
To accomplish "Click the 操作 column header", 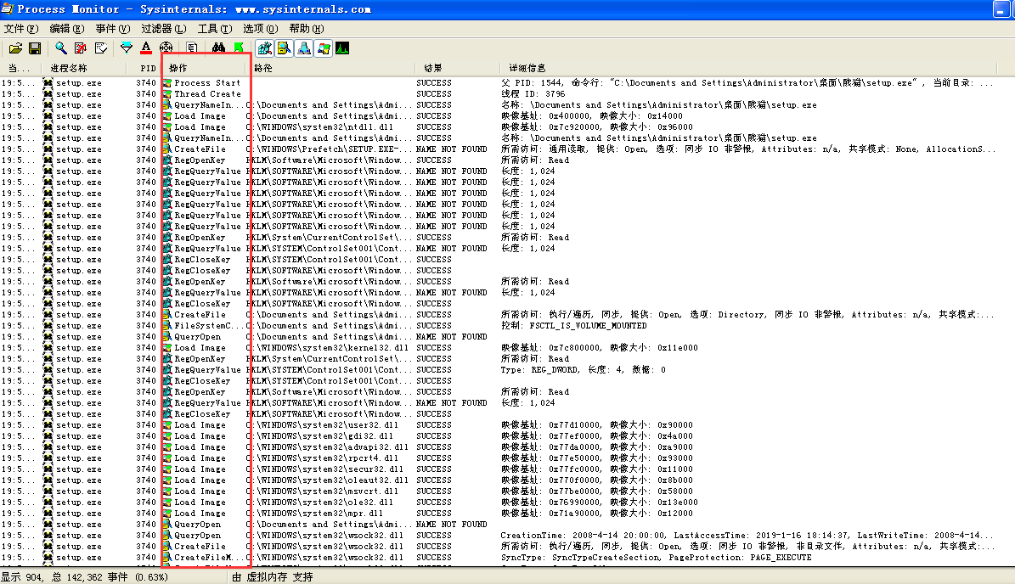I will [x=206, y=68].
